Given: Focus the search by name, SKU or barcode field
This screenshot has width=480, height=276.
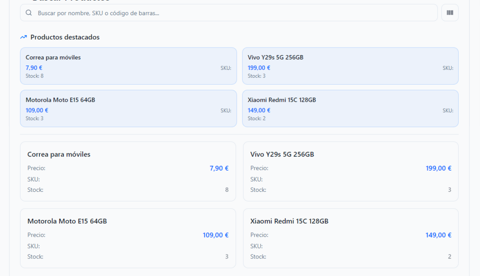Looking at the screenshot, I should point(232,13).
